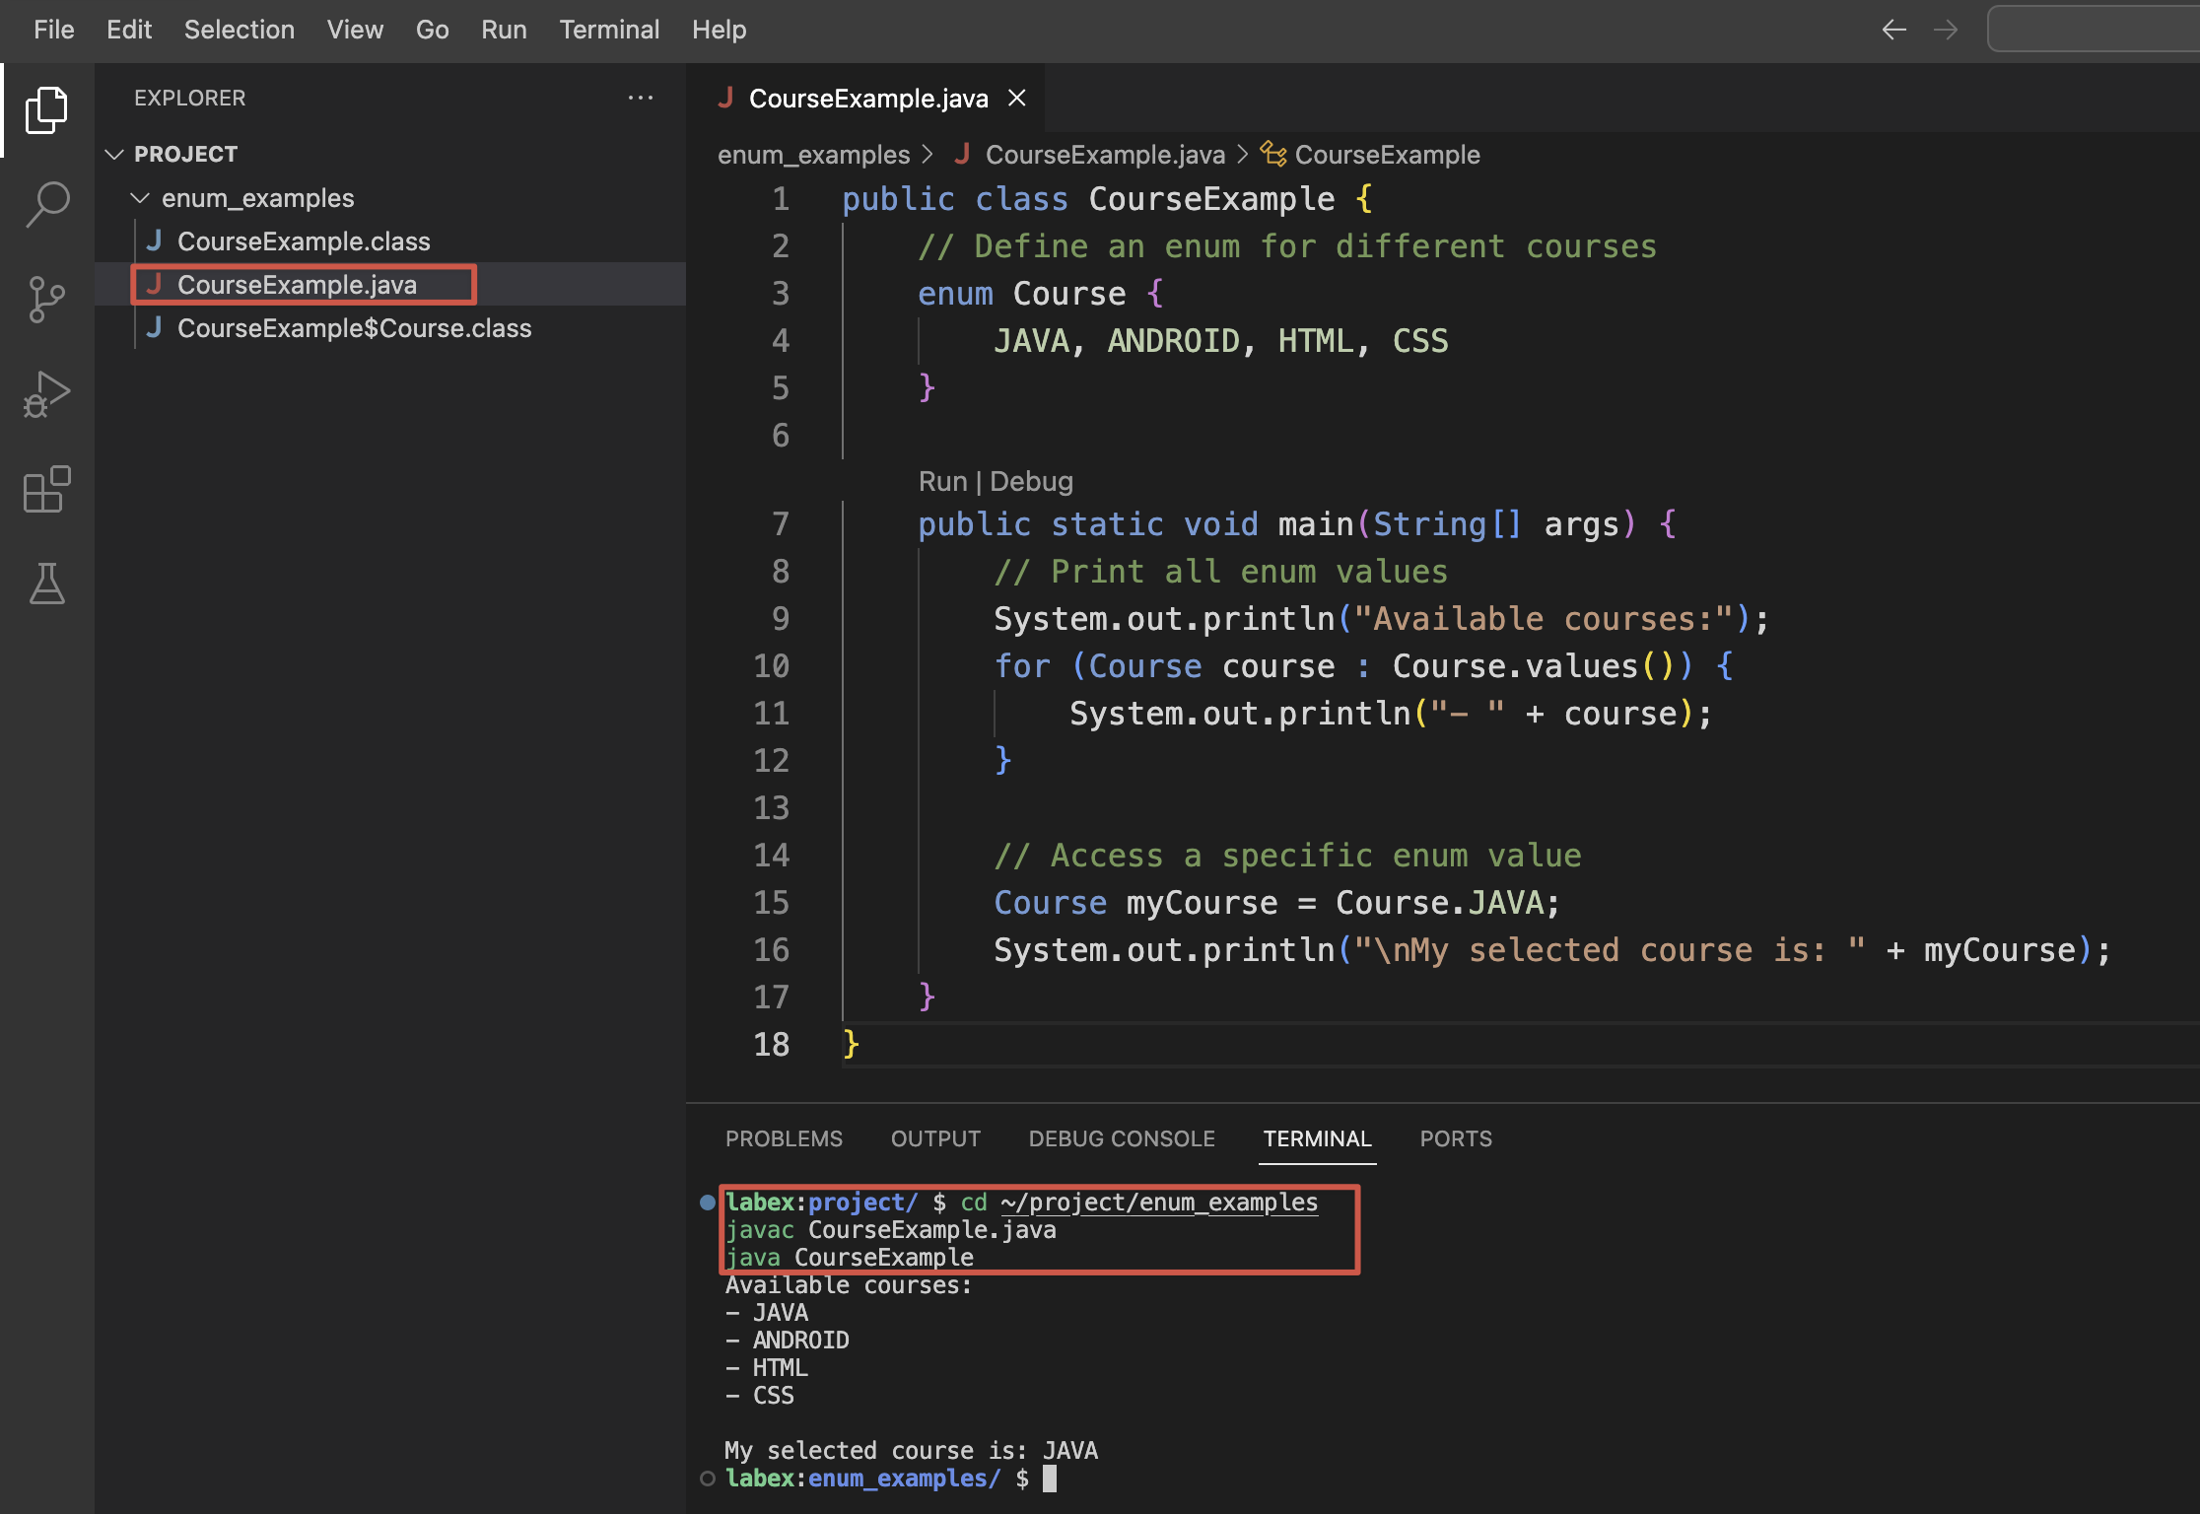Open the Run and Debug view
The width and height of the screenshot is (2200, 1514).
point(46,393)
